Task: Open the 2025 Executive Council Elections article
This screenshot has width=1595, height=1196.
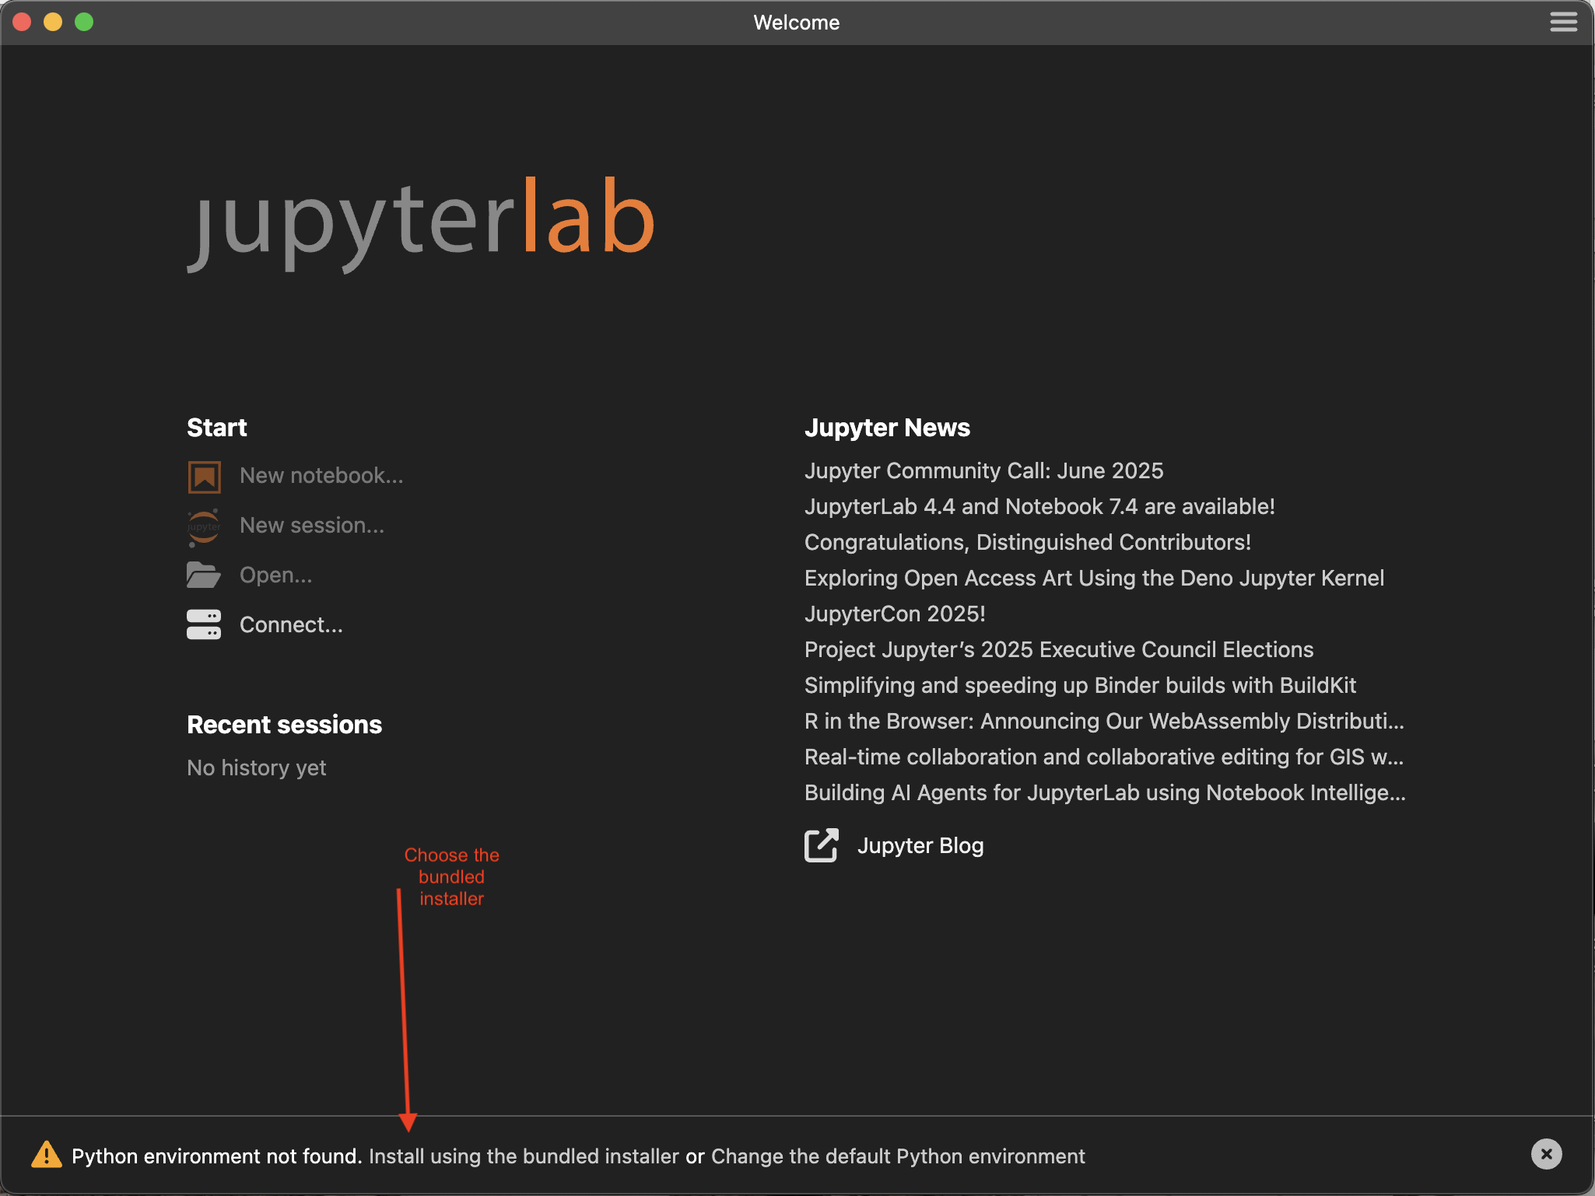Action: click(1059, 650)
